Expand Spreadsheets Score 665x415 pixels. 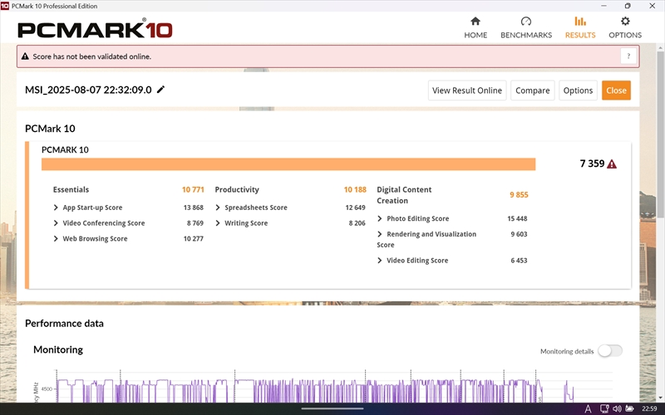pos(218,207)
